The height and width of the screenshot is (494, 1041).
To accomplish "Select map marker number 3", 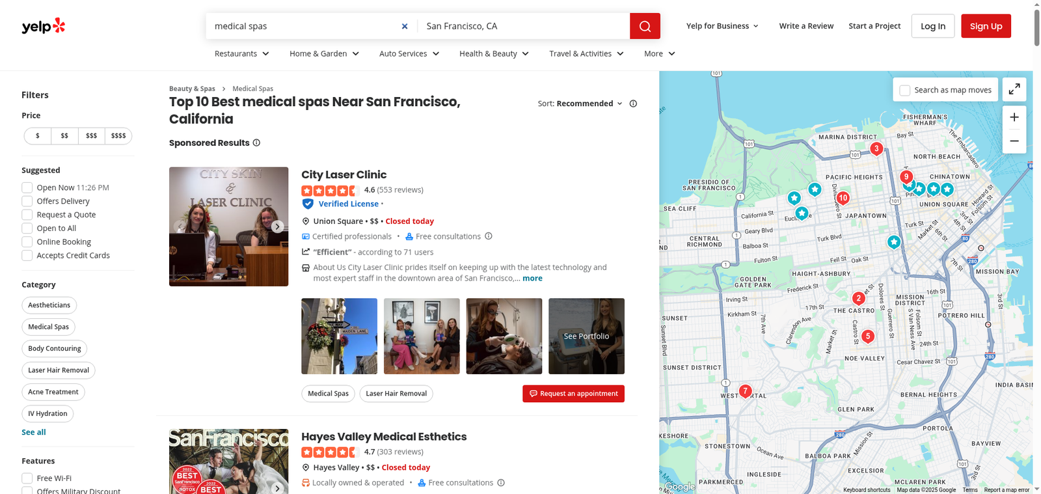I will pyautogui.click(x=876, y=148).
